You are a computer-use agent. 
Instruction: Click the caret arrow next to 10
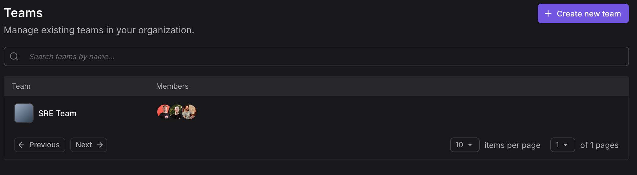470,145
